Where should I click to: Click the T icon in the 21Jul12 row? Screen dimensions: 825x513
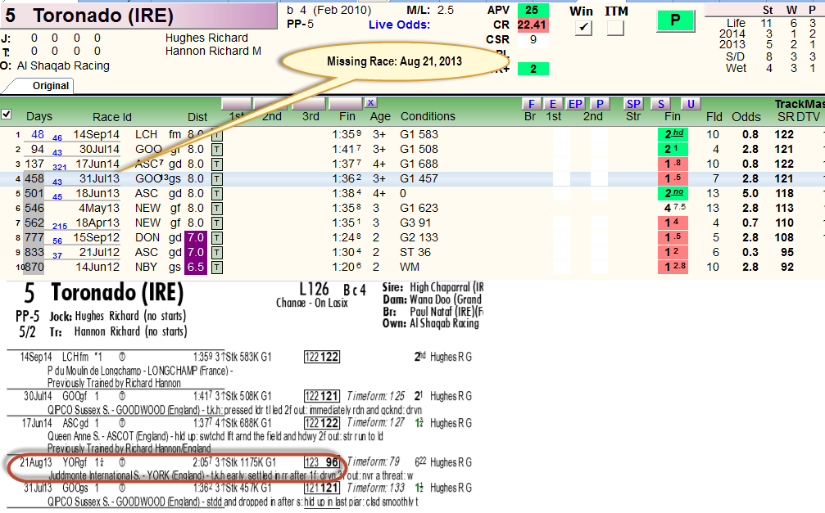217,253
